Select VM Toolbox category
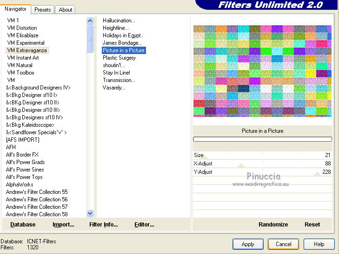 click(x=20, y=73)
